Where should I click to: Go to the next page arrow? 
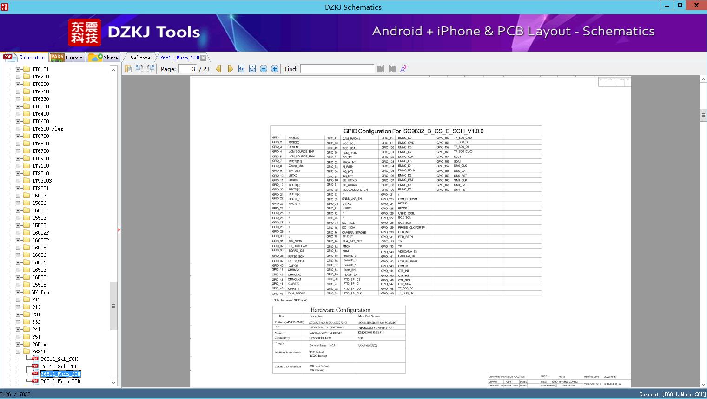pyautogui.click(x=231, y=69)
